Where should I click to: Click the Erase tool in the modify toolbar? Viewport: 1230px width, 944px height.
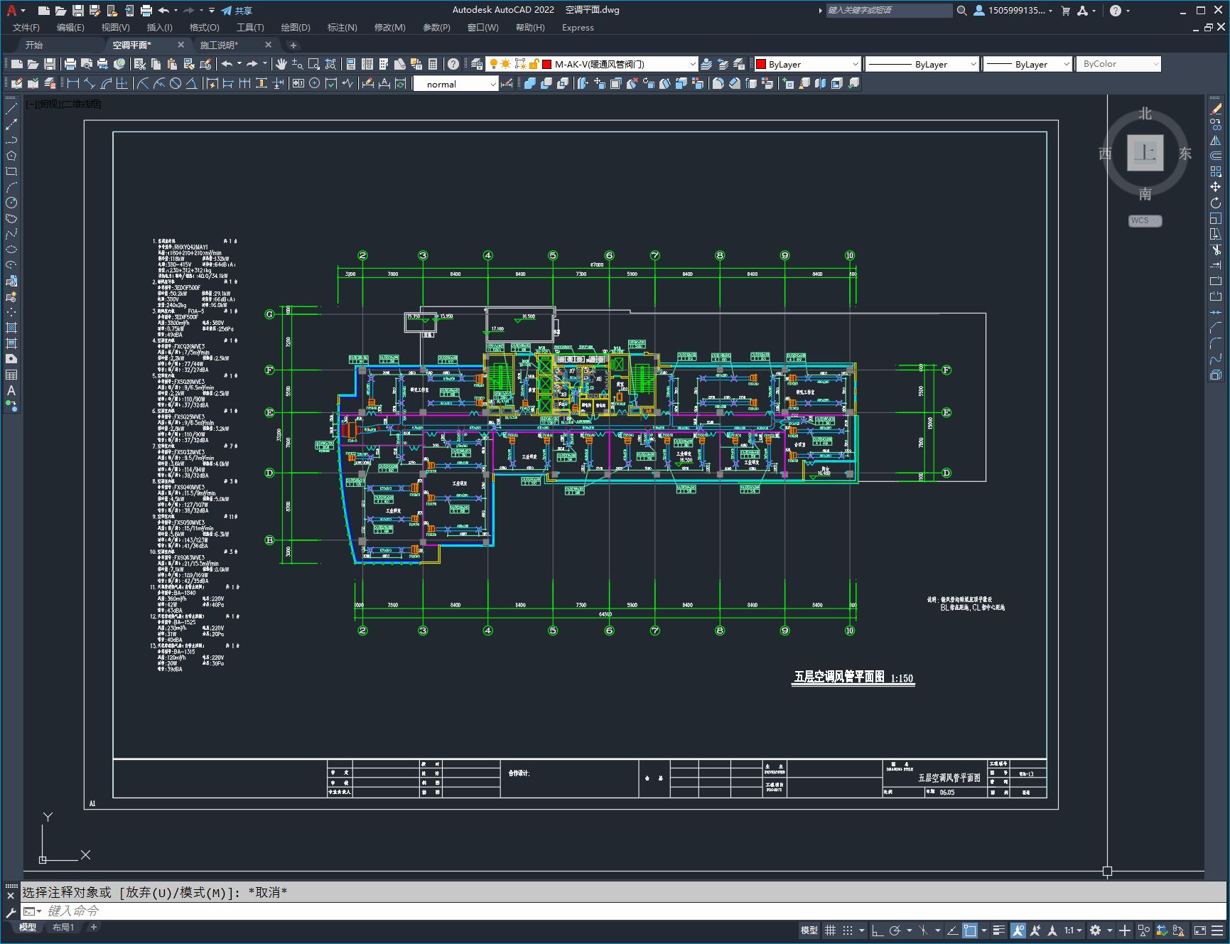click(1216, 109)
